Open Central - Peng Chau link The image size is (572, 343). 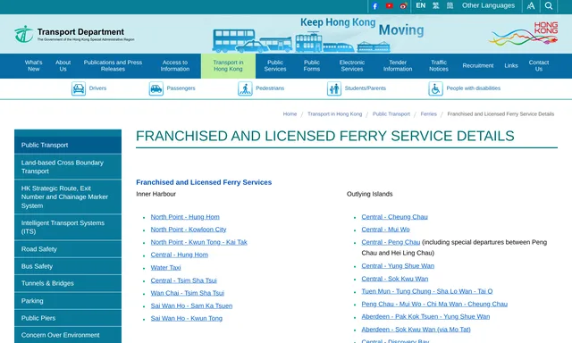pos(391,242)
